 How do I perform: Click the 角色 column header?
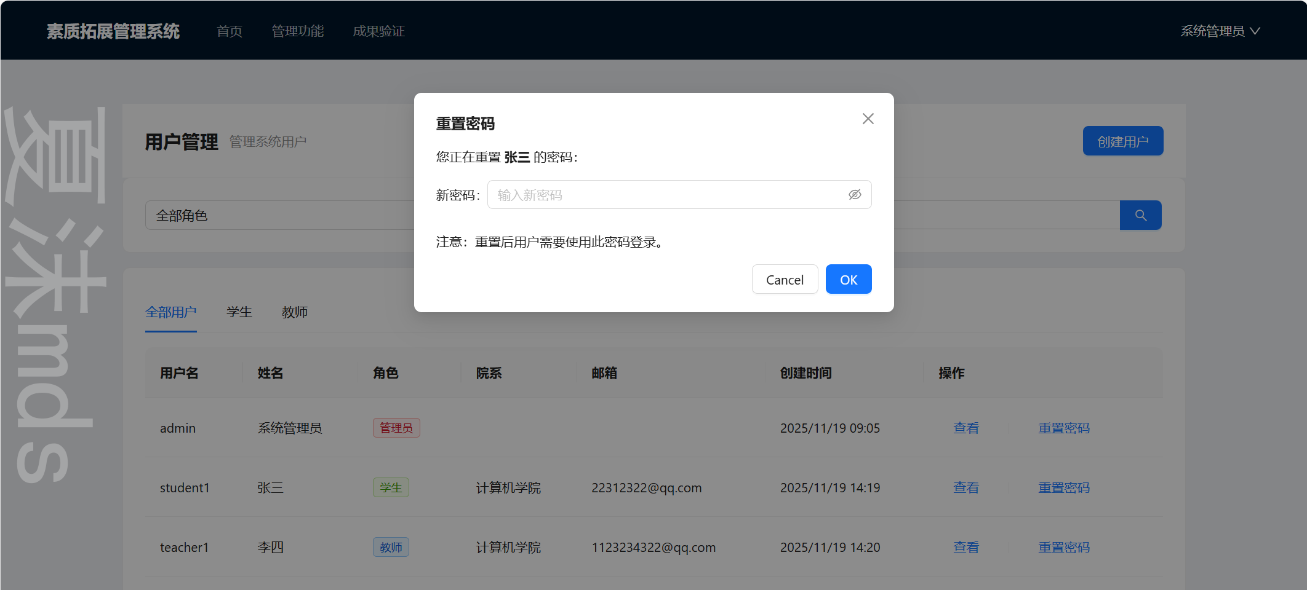[x=386, y=373]
